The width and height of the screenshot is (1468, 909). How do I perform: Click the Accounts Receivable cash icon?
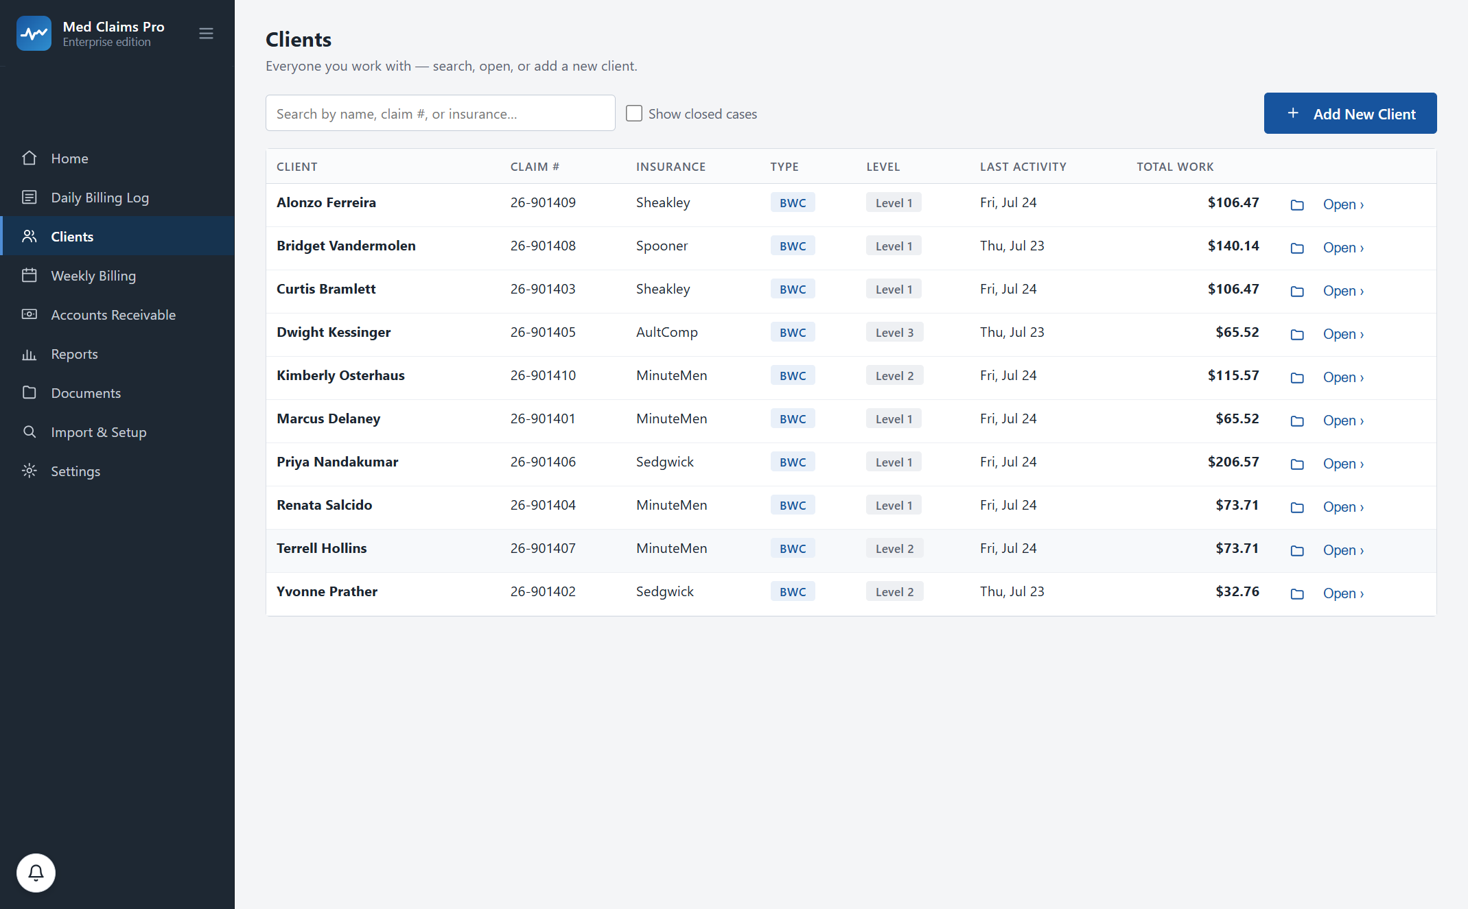coord(29,315)
